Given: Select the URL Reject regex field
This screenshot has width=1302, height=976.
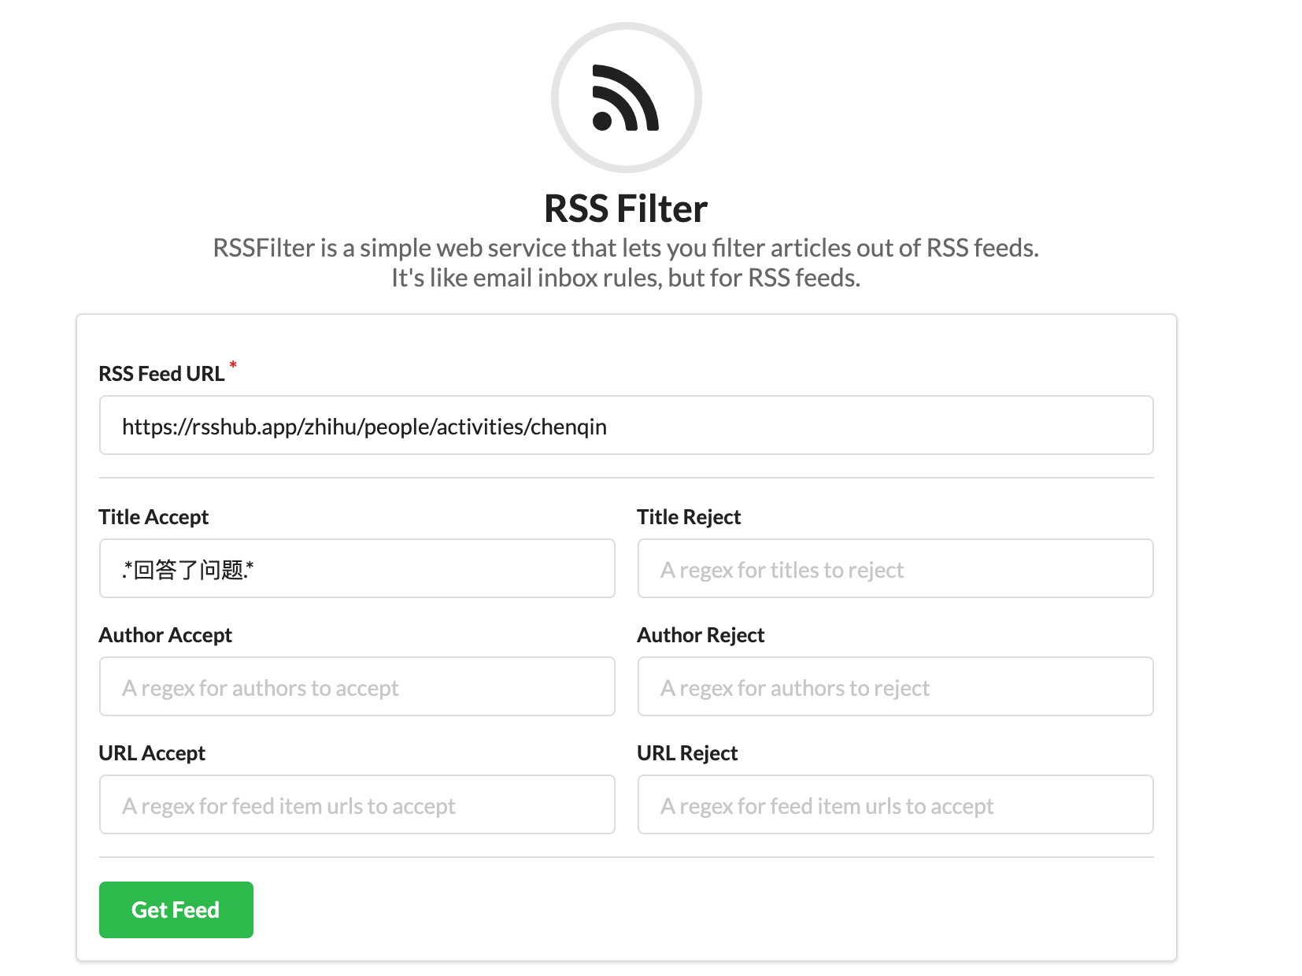Looking at the screenshot, I should (x=894, y=804).
